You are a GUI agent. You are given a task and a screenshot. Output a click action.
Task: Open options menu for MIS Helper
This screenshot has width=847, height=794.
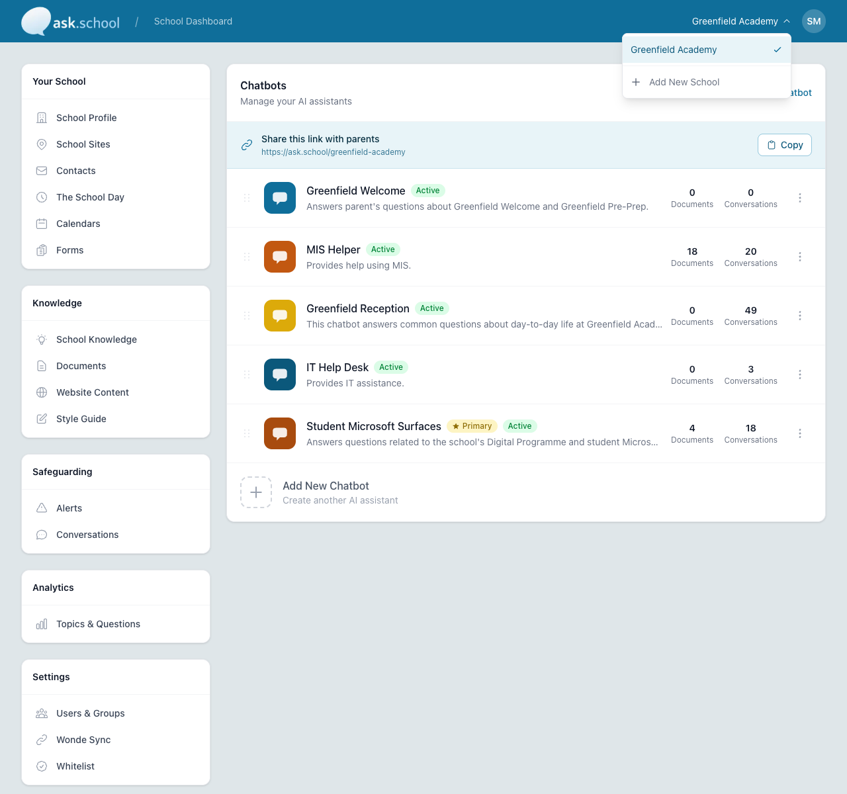800,257
